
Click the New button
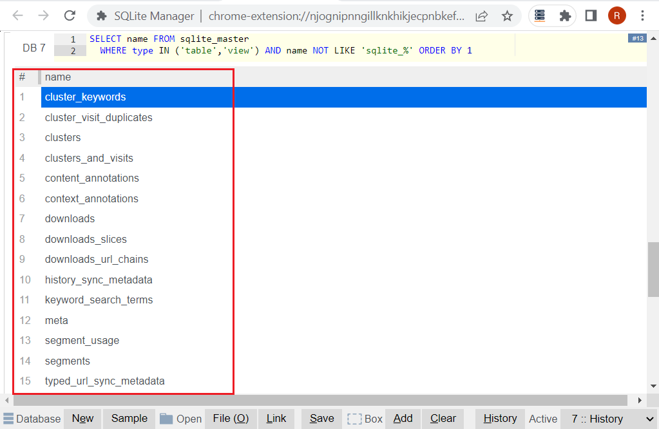82,419
